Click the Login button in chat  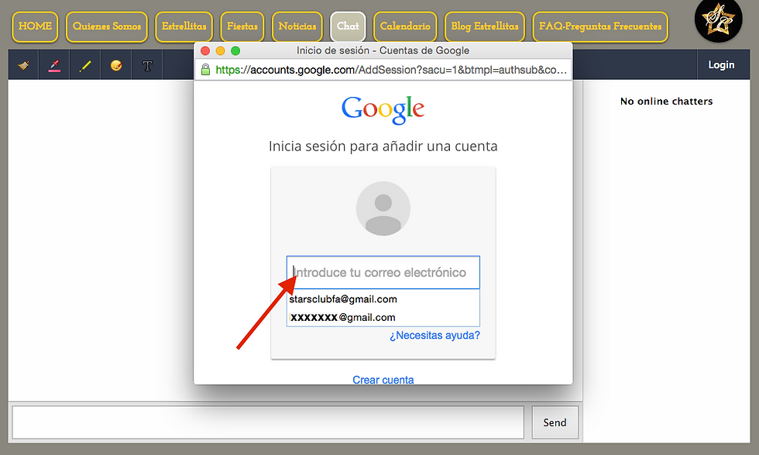click(x=721, y=65)
